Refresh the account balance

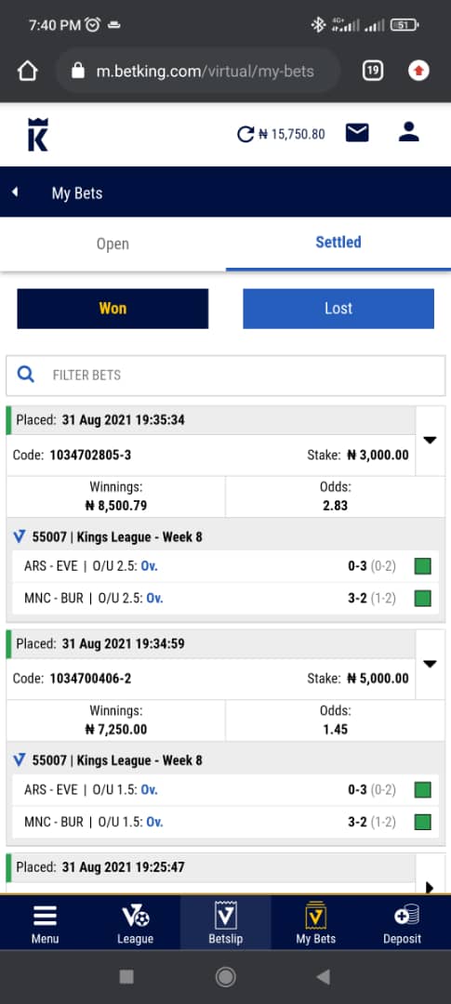[x=245, y=134]
